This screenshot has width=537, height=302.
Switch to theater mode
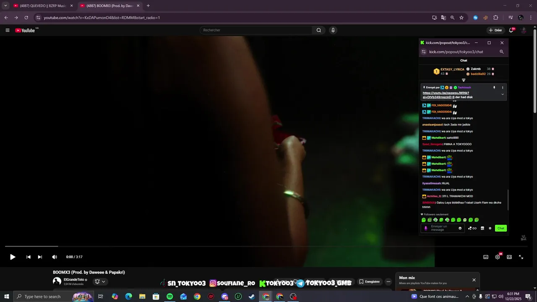tap(509, 257)
